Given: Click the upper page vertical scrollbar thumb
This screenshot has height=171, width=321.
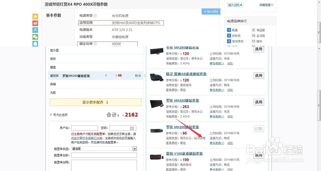Looking at the screenshot, I should (x=319, y=32).
